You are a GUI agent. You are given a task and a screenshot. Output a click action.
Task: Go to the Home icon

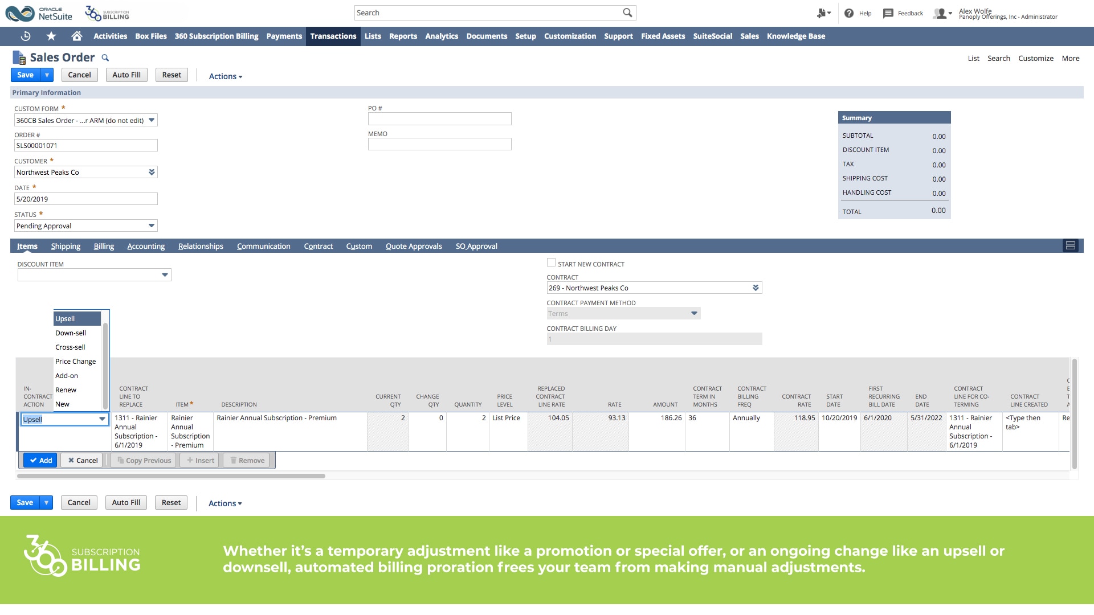click(x=77, y=36)
